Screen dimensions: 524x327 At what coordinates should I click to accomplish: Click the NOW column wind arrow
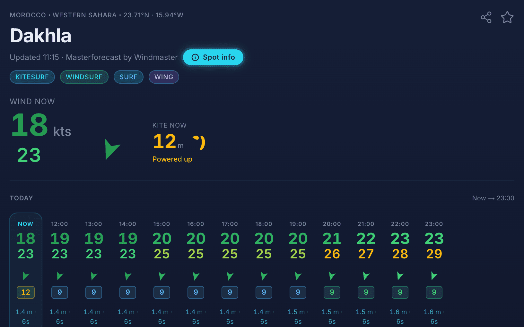[26, 276]
